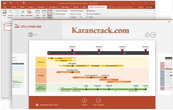Open the Help dropdown menu
Screen dimensions: 173x110
90,17
